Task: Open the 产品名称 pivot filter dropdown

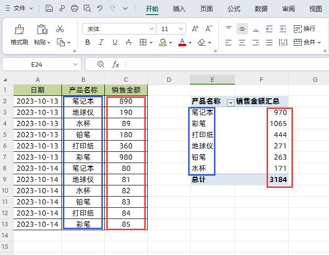Action: (x=231, y=103)
